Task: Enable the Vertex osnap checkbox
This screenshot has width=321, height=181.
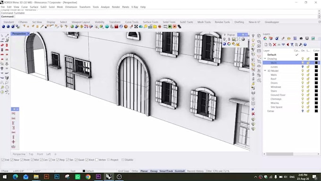Action: tap(97, 160)
